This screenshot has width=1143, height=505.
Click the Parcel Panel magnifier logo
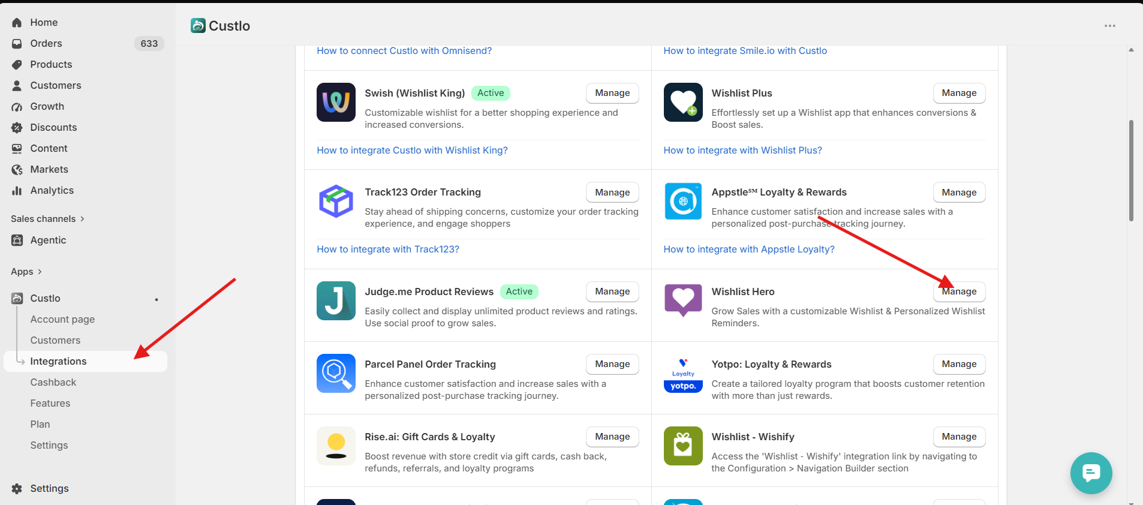[x=336, y=373]
